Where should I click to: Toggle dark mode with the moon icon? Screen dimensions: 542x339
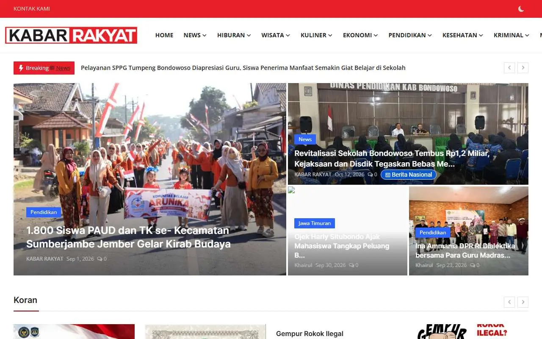pos(521,9)
